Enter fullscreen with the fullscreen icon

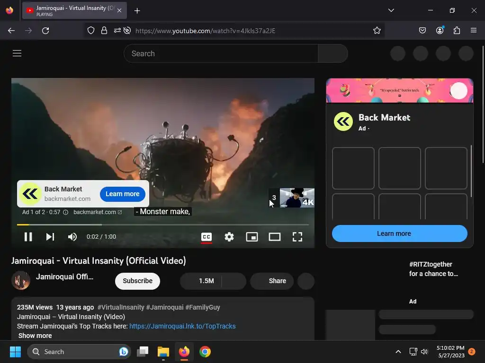coord(297,237)
